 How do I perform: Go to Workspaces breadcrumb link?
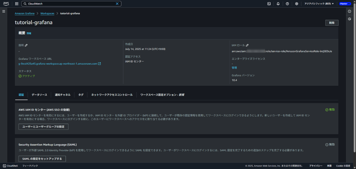[x=47, y=13]
